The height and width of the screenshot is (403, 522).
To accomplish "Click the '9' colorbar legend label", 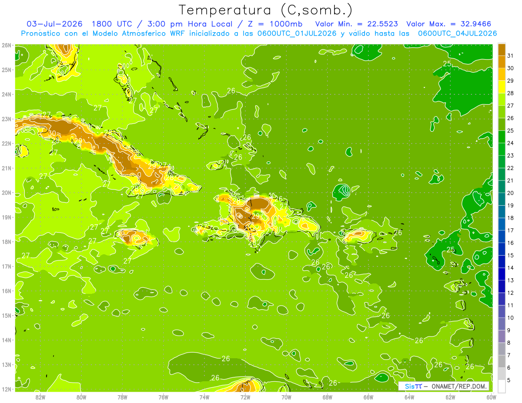I will (x=509, y=330).
